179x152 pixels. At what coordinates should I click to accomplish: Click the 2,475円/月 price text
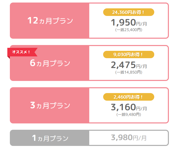129,65
